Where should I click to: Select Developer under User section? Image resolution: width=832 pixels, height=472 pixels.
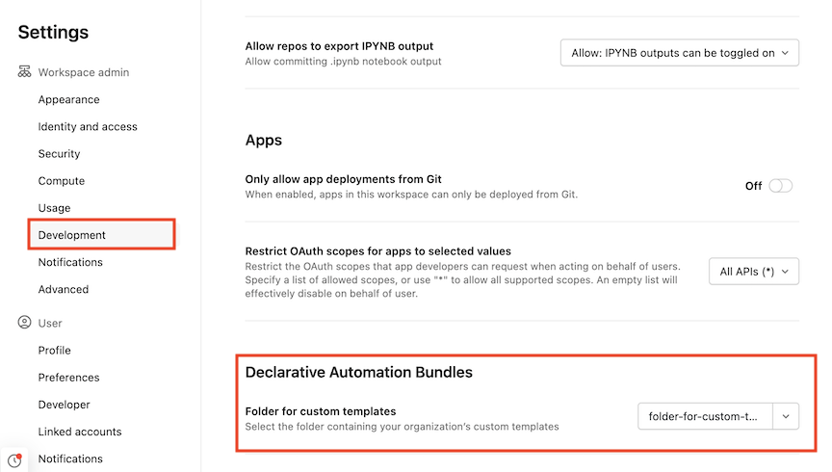[65, 405]
